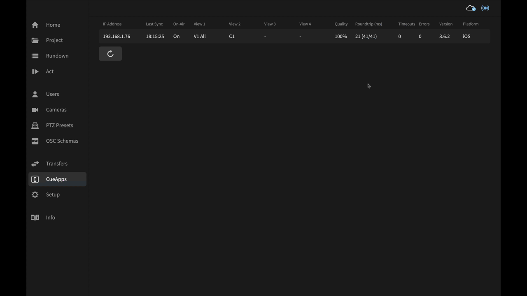Switch to the Act page
The width and height of the screenshot is (527, 296).
click(x=57, y=72)
